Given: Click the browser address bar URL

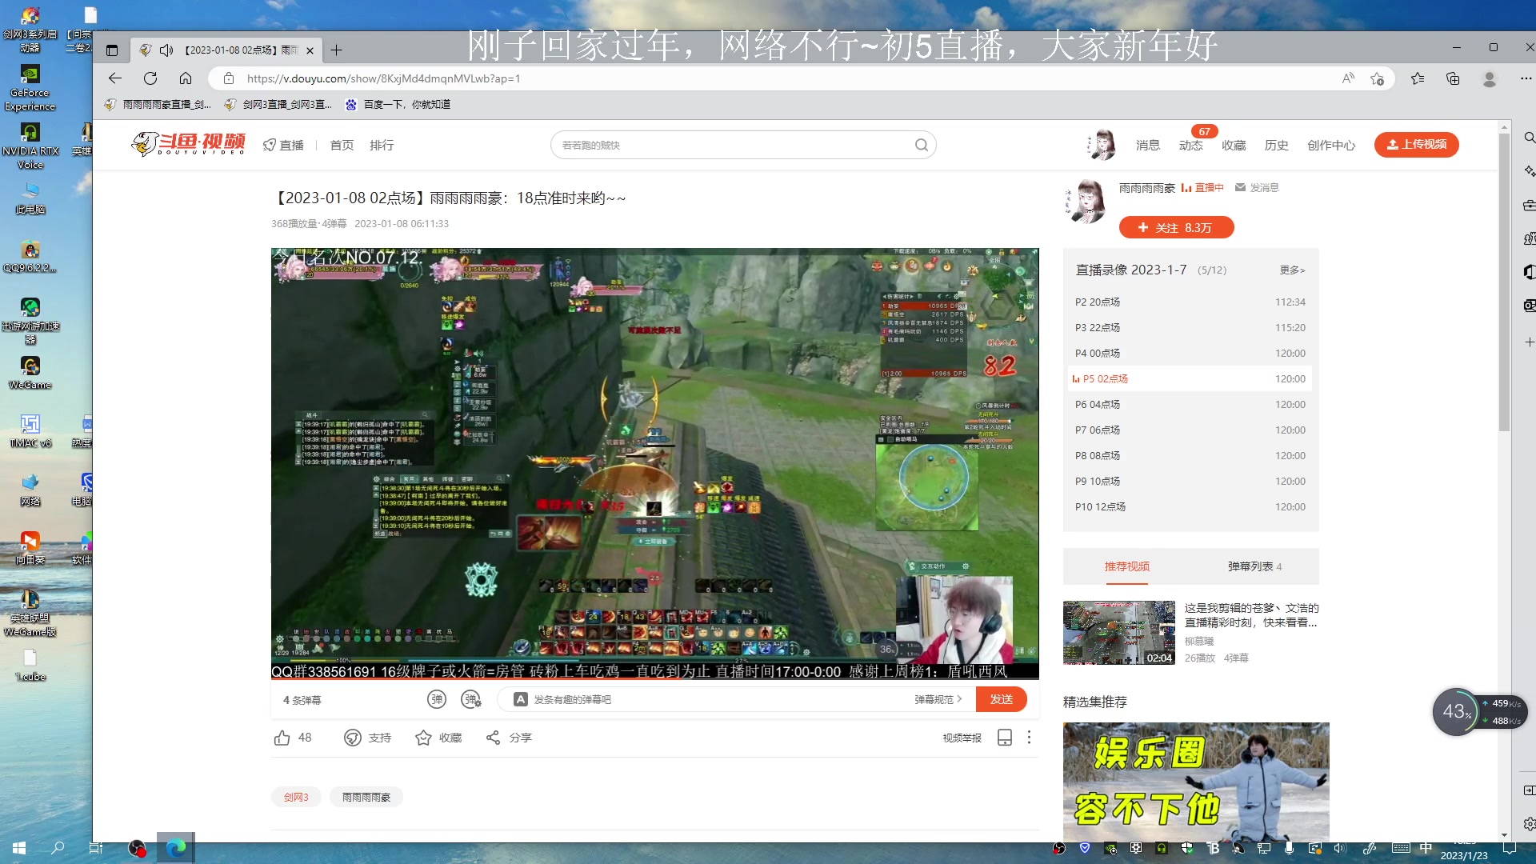Looking at the screenshot, I should 384,78.
